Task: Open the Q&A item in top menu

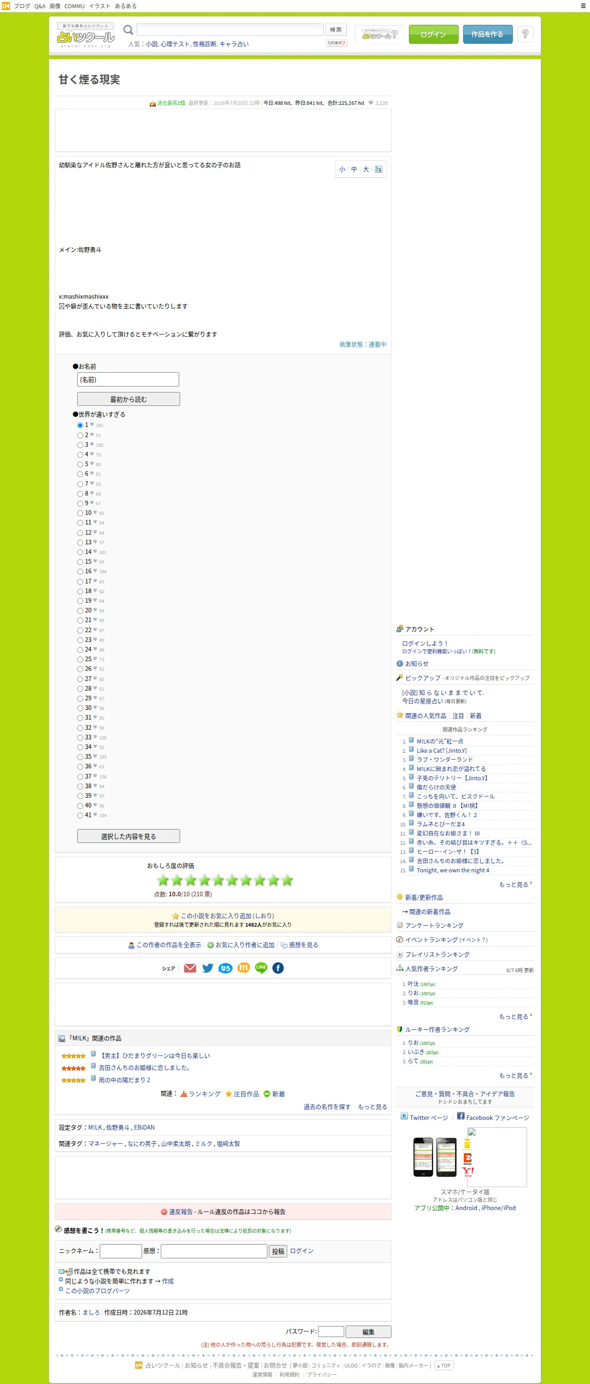Action: point(40,6)
